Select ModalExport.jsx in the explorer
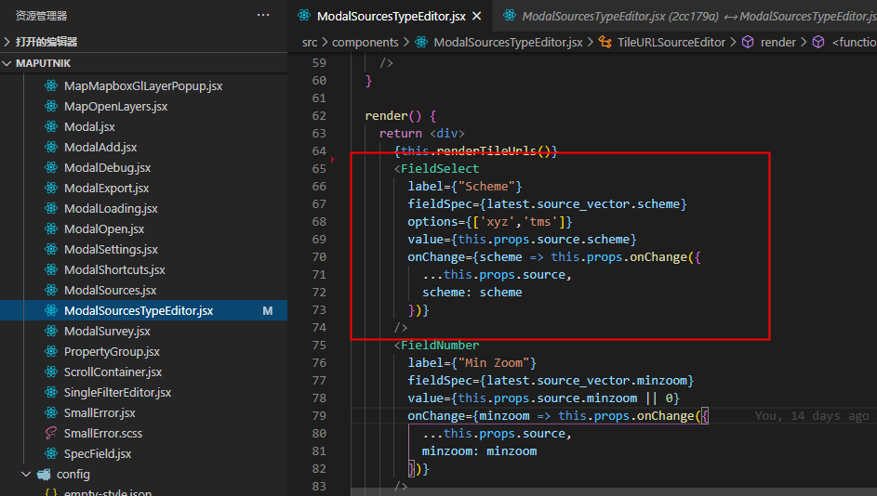Screen dimensions: 877x496 click(106, 189)
